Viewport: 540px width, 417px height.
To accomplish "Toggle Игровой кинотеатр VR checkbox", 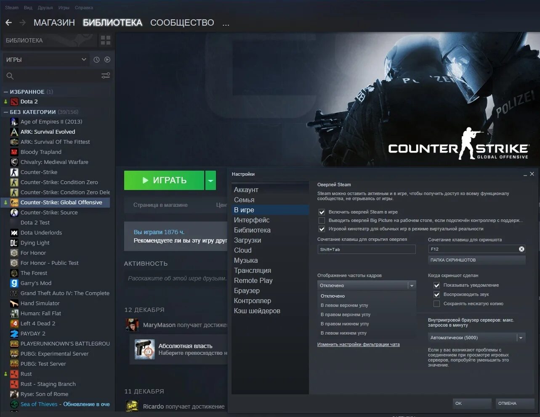I will pos(322,229).
